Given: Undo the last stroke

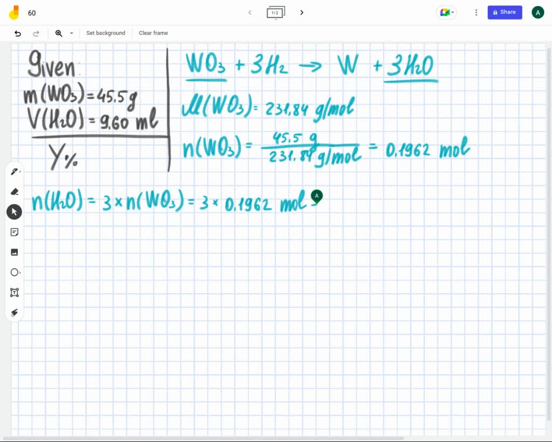Looking at the screenshot, I should pos(18,33).
